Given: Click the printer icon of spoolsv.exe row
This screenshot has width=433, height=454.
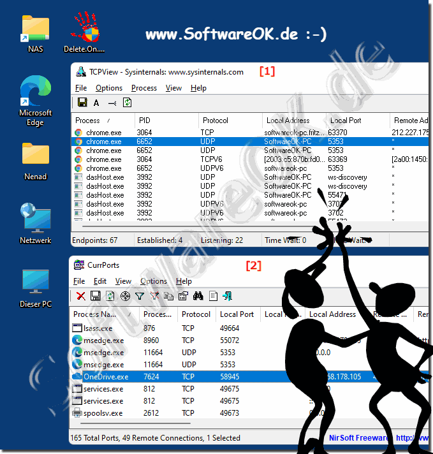Looking at the screenshot, I should click(x=77, y=413).
